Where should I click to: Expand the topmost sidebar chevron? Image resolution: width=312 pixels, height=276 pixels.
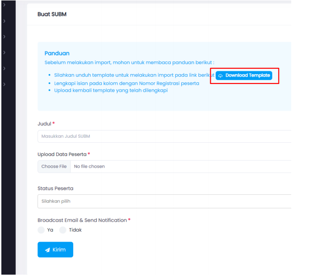[x=4, y=5]
